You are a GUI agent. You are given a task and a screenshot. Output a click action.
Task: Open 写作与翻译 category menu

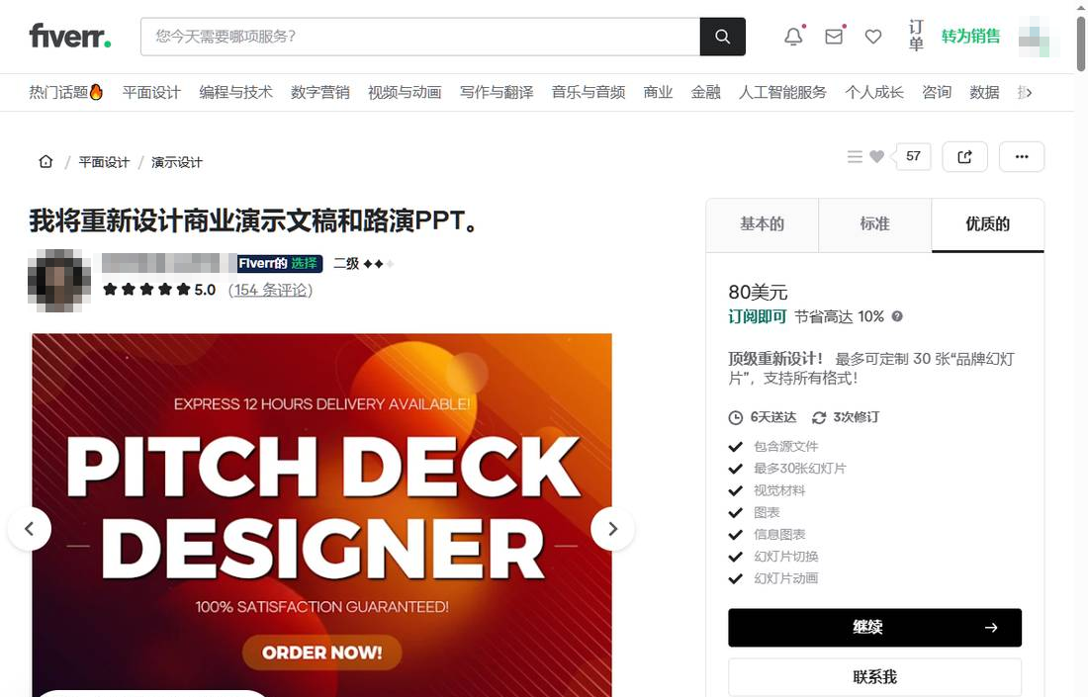click(497, 92)
